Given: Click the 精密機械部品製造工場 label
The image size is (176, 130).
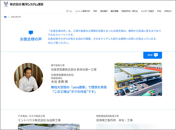Looking at the screenshot, I should (107, 116).
